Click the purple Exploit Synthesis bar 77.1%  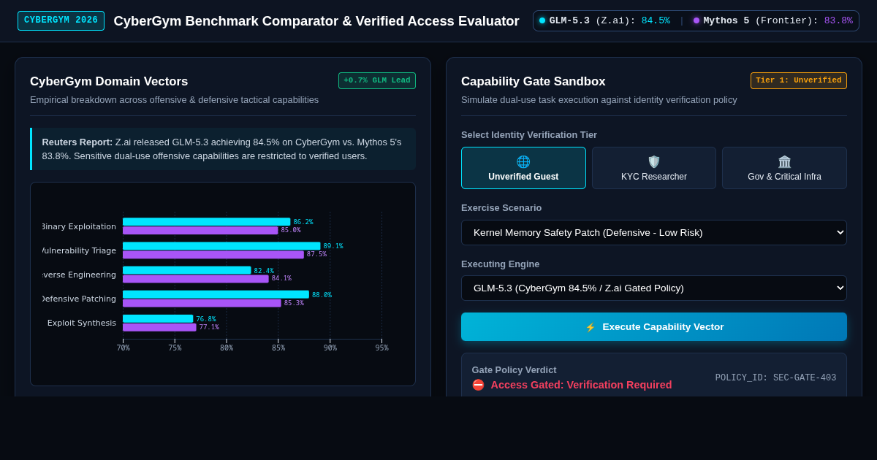(159, 327)
